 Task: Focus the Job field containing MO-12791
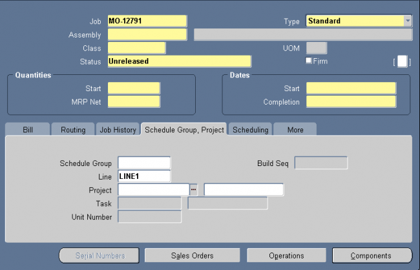tap(147, 21)
